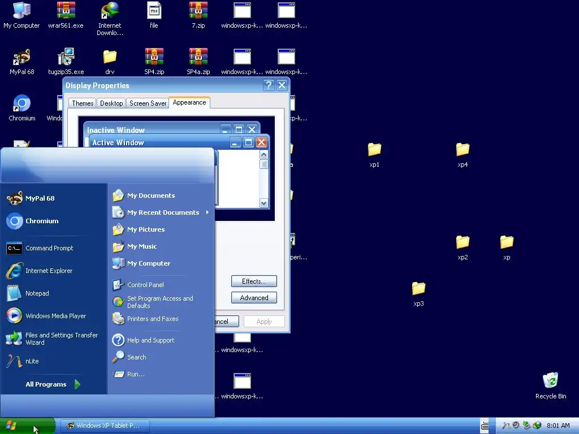The height and width of the screenshot is (434, 579).
Task: Click preview scrollbar down arrow
Action: point(263,203)
